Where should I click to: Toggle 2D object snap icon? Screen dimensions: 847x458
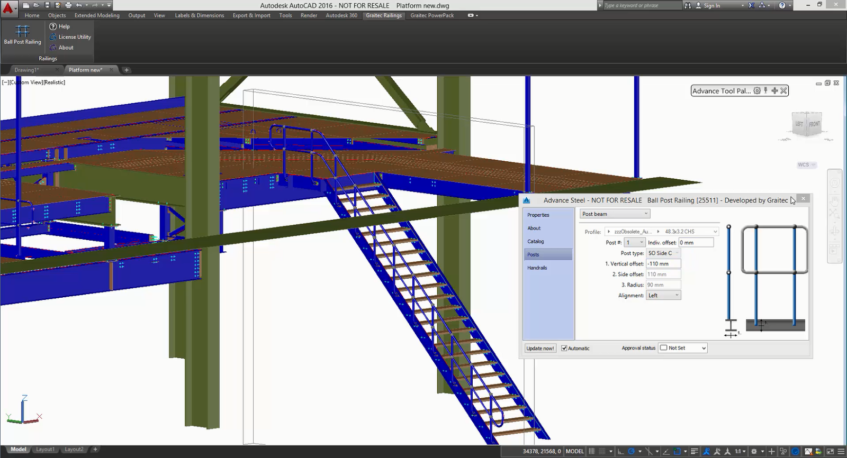coord(677,451)
